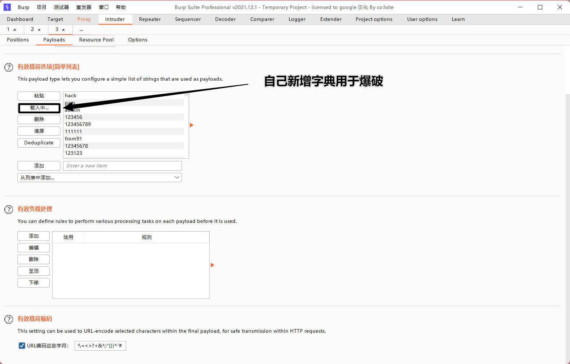
Task: Select the 123456789 payload entry
Action: click(124, 124)
